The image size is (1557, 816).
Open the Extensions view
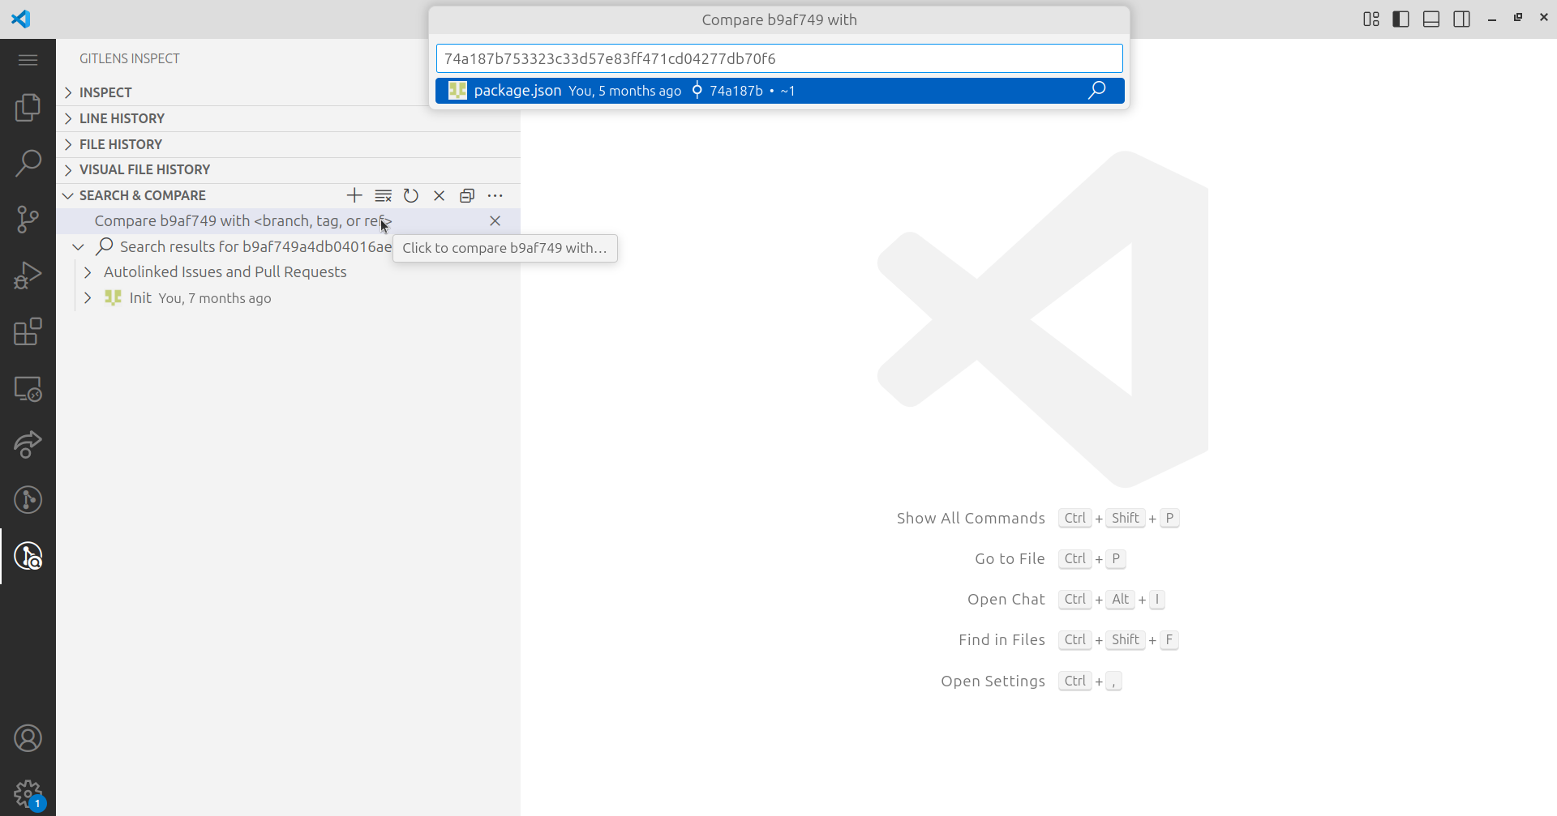point(28,331)
